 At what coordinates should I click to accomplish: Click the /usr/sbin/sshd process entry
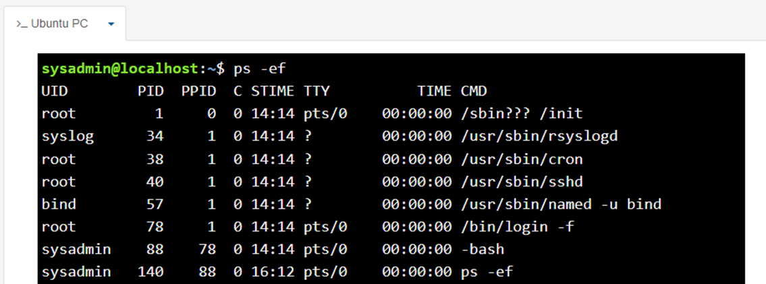pos(521,182)
